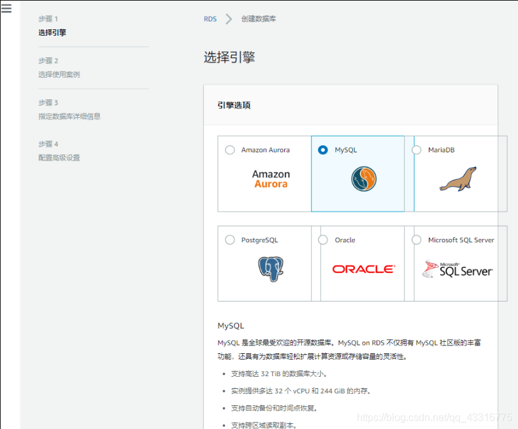
Task: Click the Oracle logo
Action: tap(364, 269)
